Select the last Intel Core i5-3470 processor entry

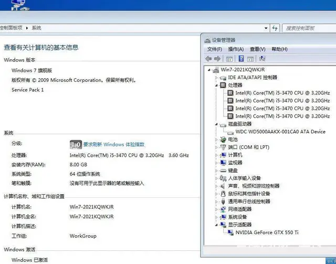pos(282,116)
